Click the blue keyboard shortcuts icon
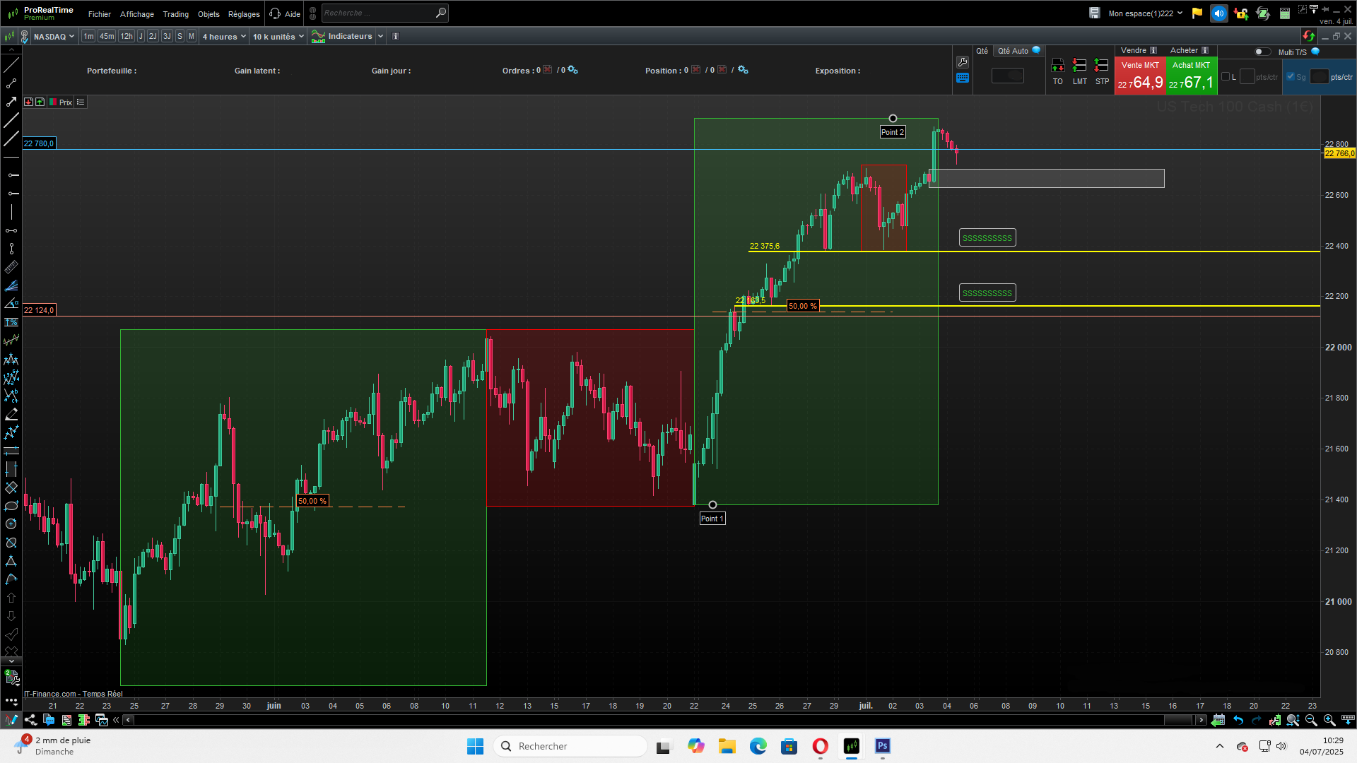The width and height of the screenshot is (1357, 763). [962, 78]
